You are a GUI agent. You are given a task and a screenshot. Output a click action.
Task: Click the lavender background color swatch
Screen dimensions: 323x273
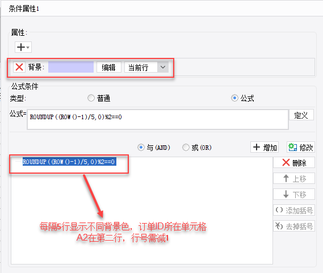pyautogui.click(x=71, y=67)
